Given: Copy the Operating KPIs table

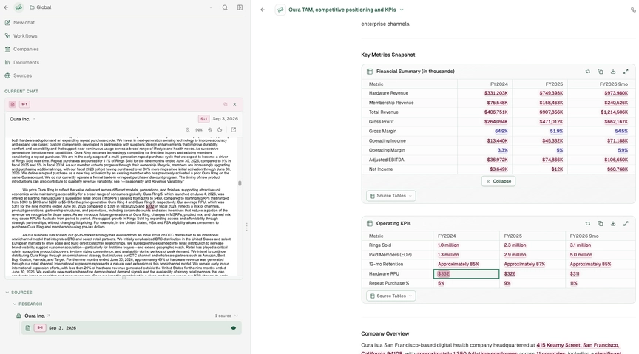Looking at the screenshot, I should (x=601, y=224).
